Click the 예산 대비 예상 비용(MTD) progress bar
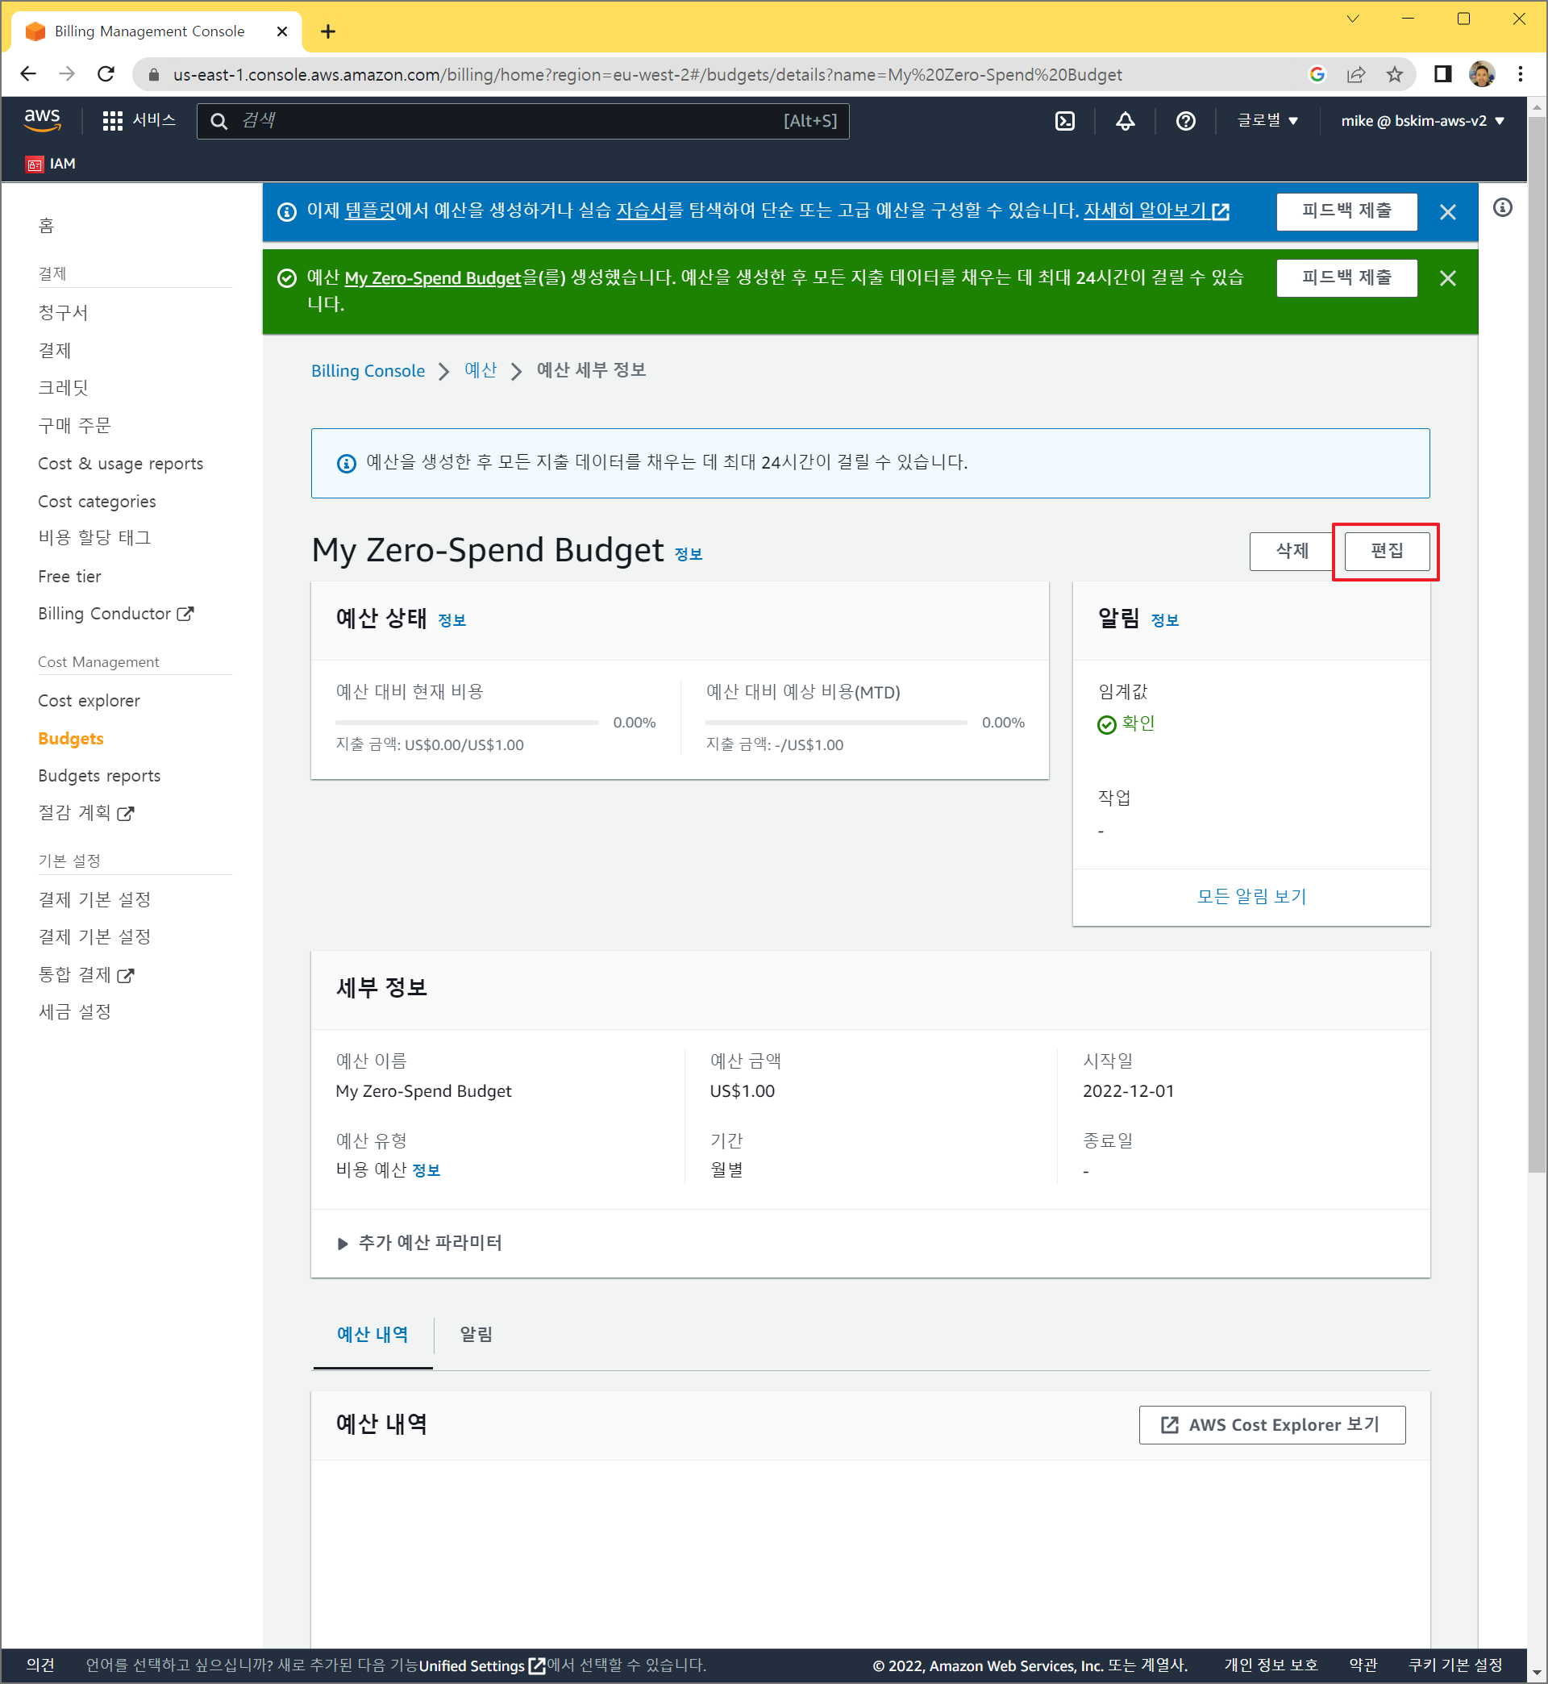The height and width of the screenshot is (1684, 1548). pyautogui.click(x=836, y=722)
